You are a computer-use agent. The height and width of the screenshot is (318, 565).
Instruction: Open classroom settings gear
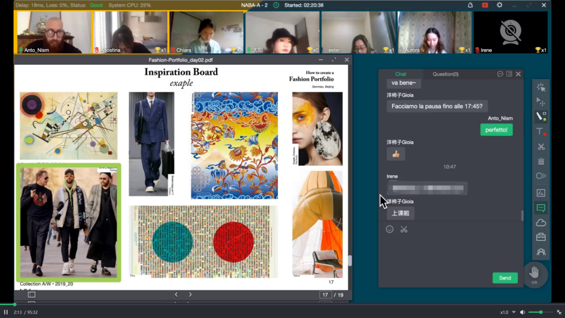point(500,5)
